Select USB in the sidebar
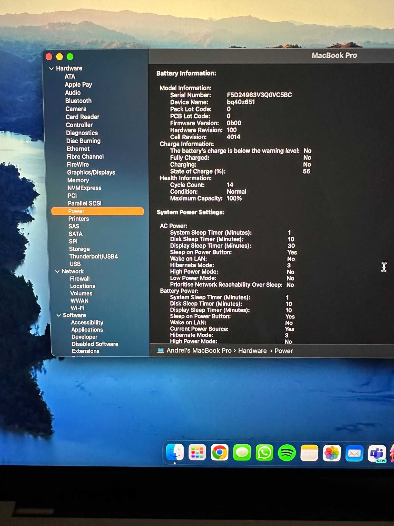394x526 pixels. (x=75, y=264)
